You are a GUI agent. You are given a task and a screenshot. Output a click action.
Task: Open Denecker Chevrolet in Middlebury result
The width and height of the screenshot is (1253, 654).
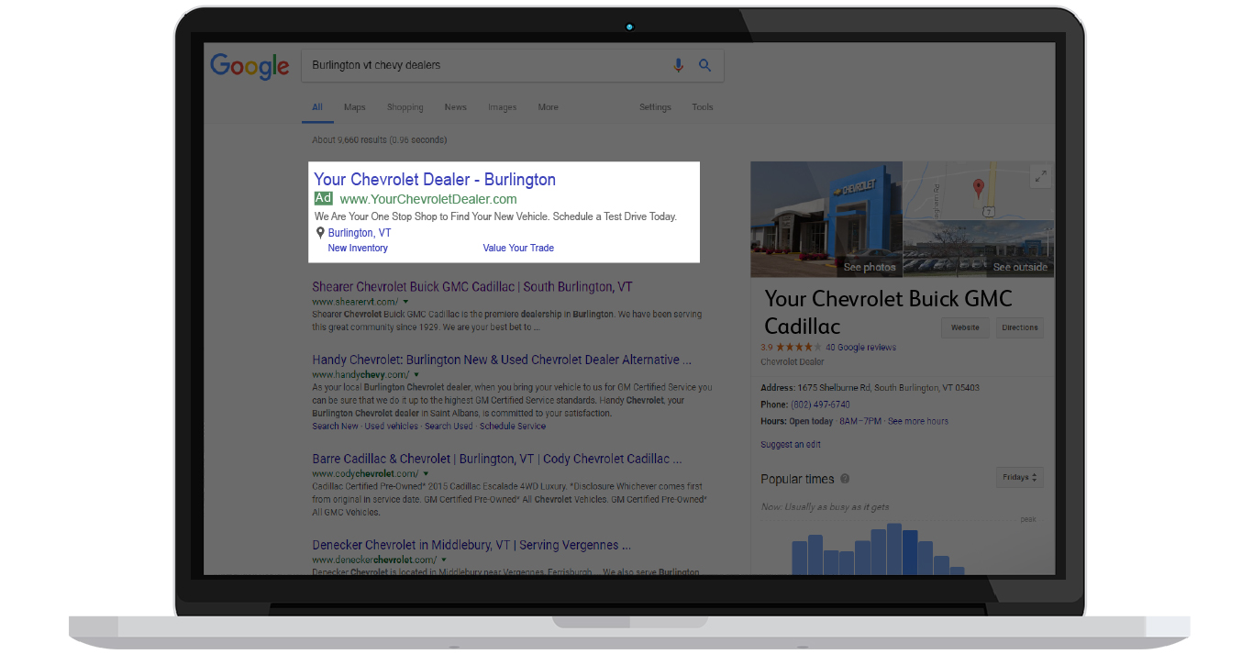coord(471,546)
